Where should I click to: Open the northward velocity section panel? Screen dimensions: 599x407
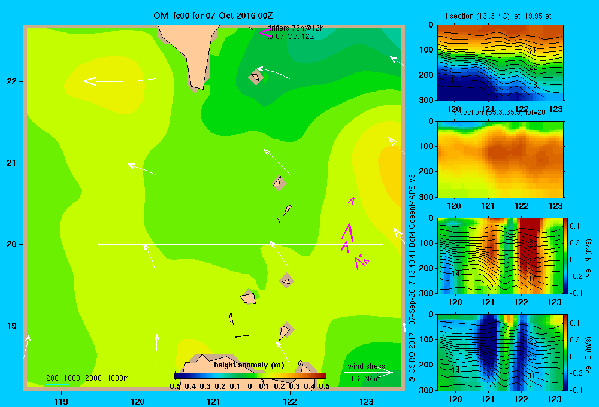500,256
